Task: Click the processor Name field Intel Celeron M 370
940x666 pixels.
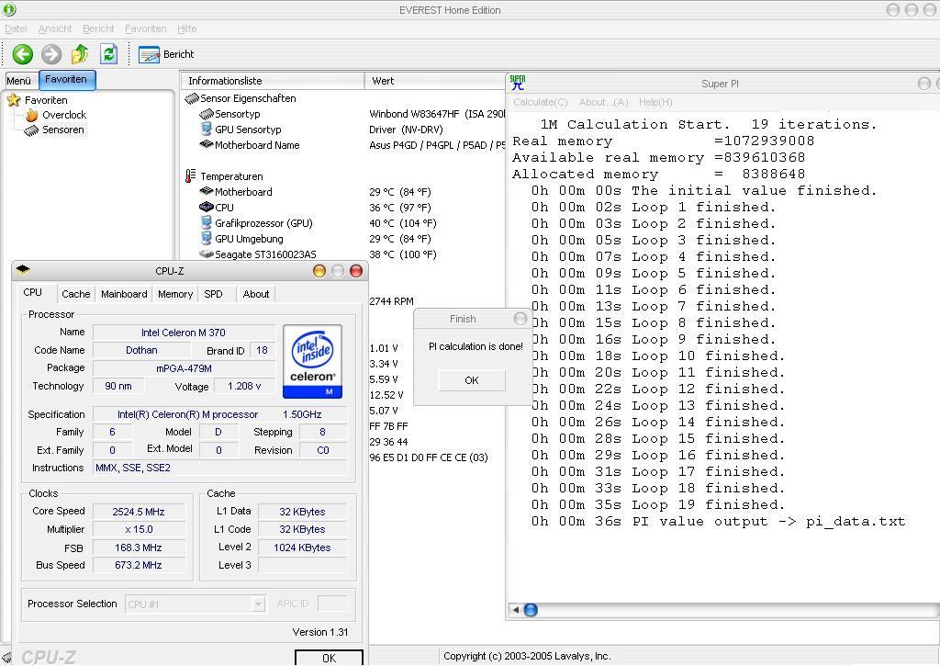Action: point(184,333)
